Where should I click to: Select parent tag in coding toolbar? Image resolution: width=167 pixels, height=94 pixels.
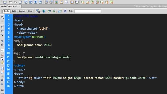(x=2, y=41)
